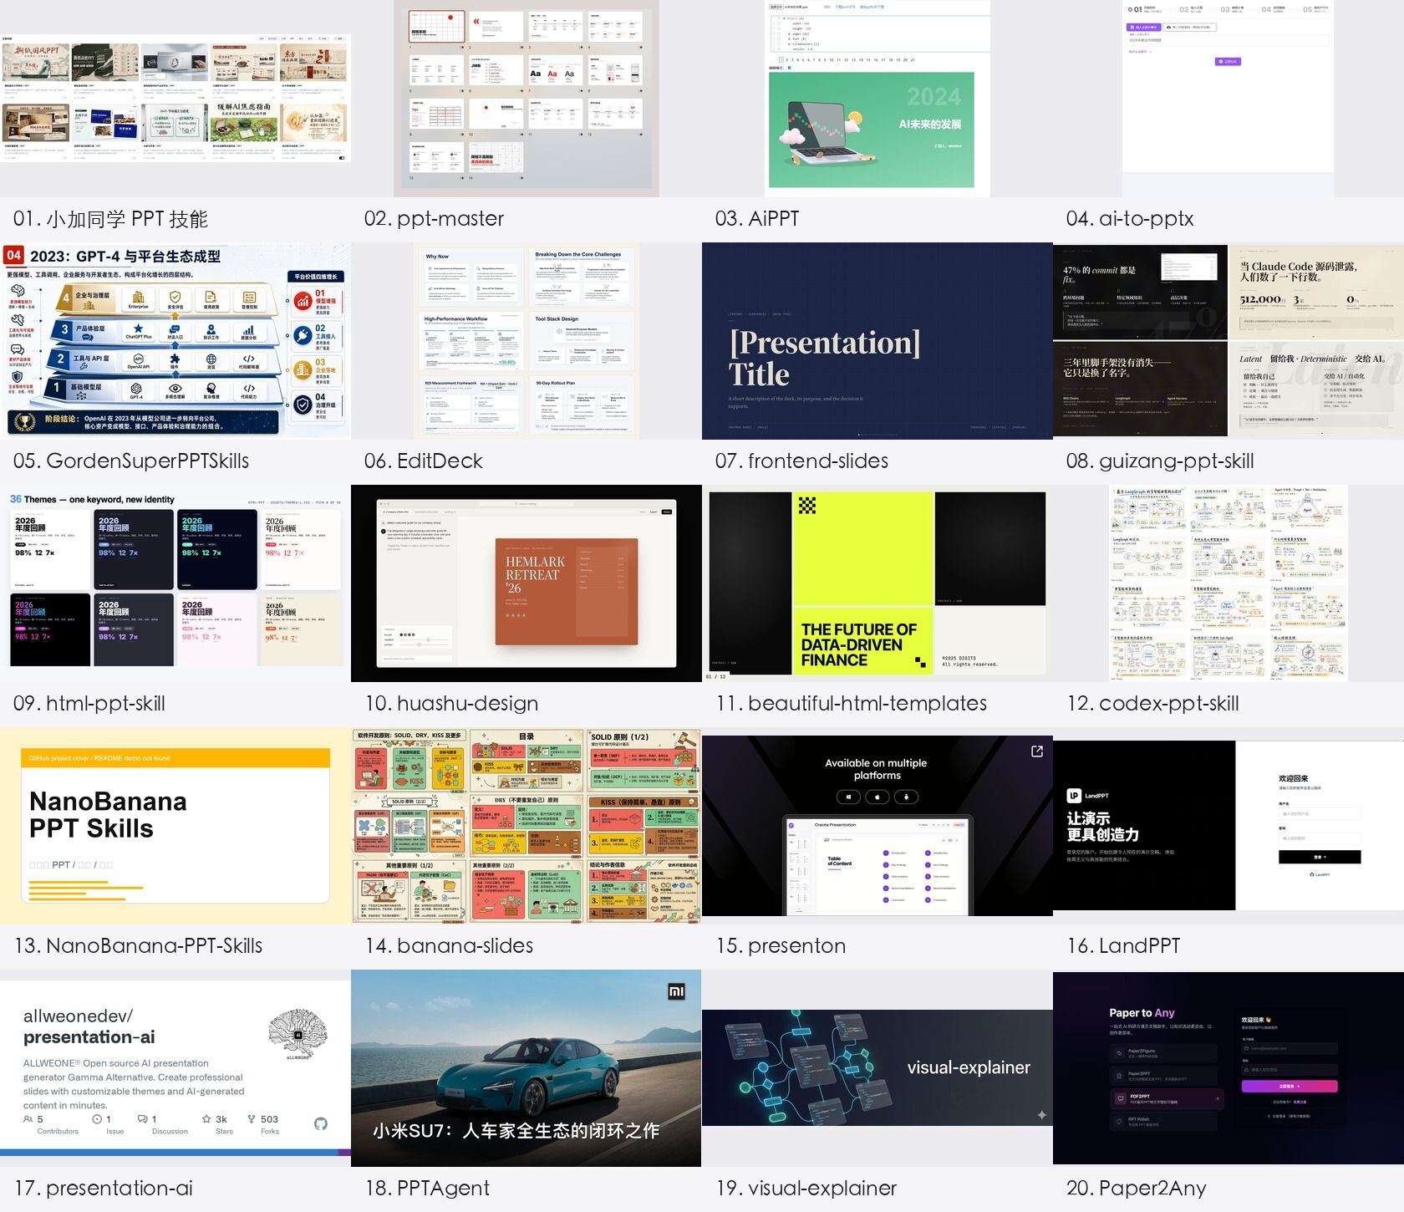1404x1212 pixels.
Task: Expand more generation requirements in ai-to-pptx
Action: point(1140,52)
